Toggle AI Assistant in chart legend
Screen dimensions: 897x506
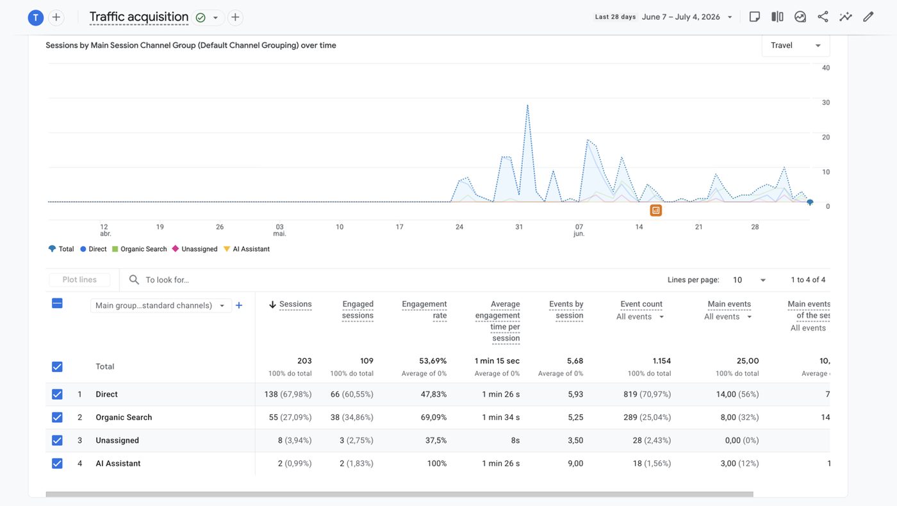point(247,249)
